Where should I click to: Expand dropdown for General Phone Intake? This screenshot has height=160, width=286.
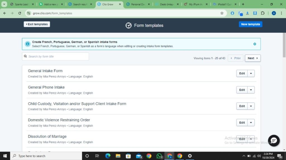(x=251, y=90)
